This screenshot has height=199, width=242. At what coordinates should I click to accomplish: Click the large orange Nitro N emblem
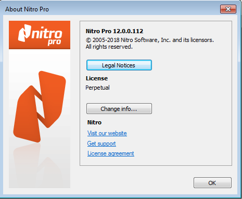coord(40,107)
